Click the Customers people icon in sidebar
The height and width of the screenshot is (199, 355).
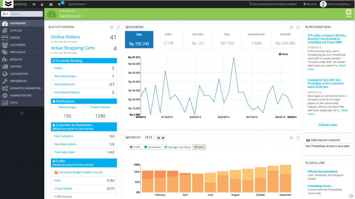[5, 45]
